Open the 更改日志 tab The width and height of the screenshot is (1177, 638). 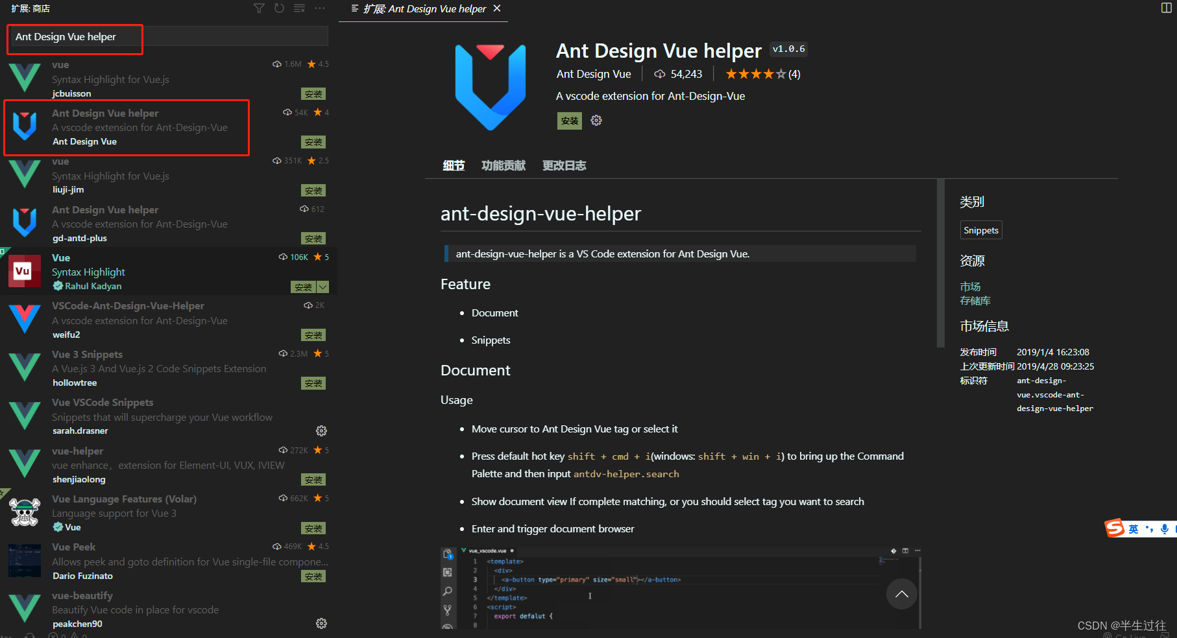tap(564, 165)
